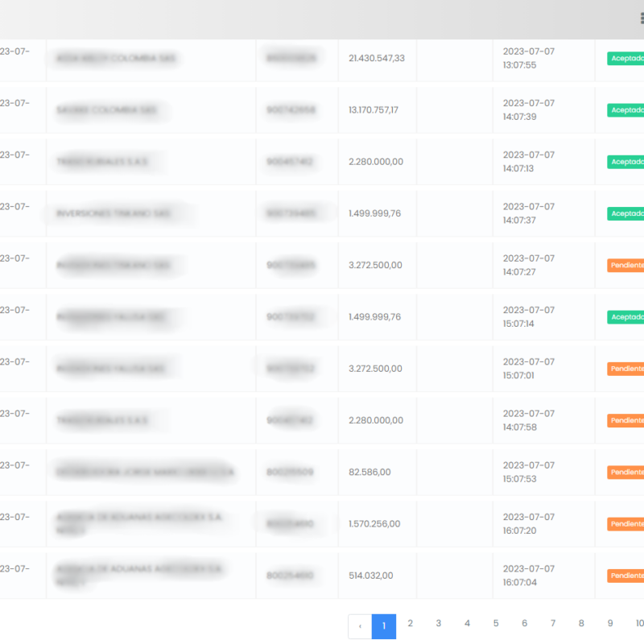The width and height of the screenshot is (644, 644).
Task: Click Pendiente badge on the 1.570.256,00 row
Action: 626,524
